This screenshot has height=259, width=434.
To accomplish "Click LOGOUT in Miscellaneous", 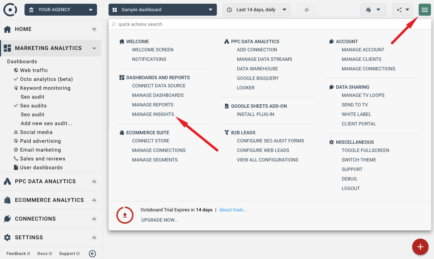I will click(351, 188).
